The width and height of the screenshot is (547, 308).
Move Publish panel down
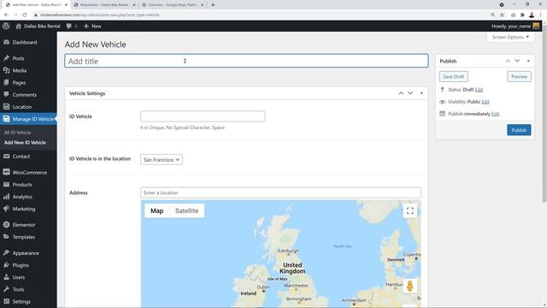(517, 61)
